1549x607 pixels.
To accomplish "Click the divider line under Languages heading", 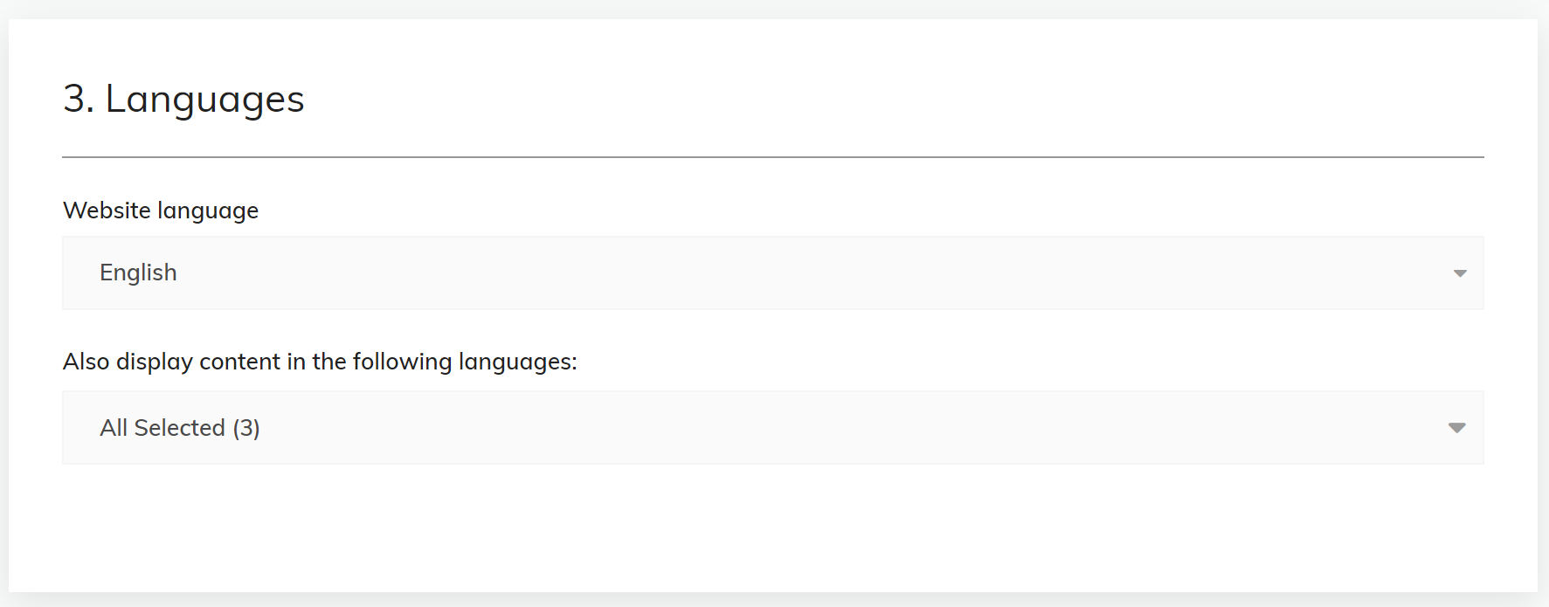I will (x=772, y=157).
